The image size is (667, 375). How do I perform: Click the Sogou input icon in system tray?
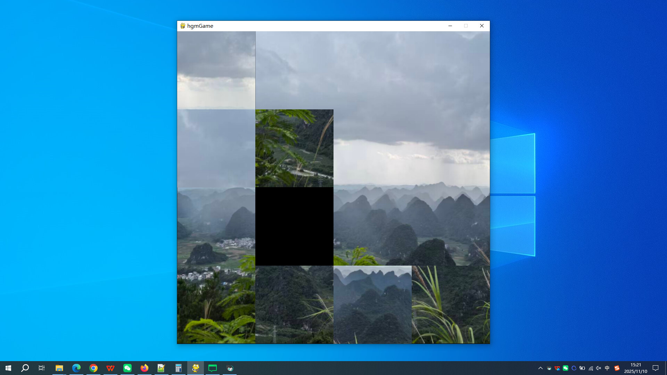[617, 368]
